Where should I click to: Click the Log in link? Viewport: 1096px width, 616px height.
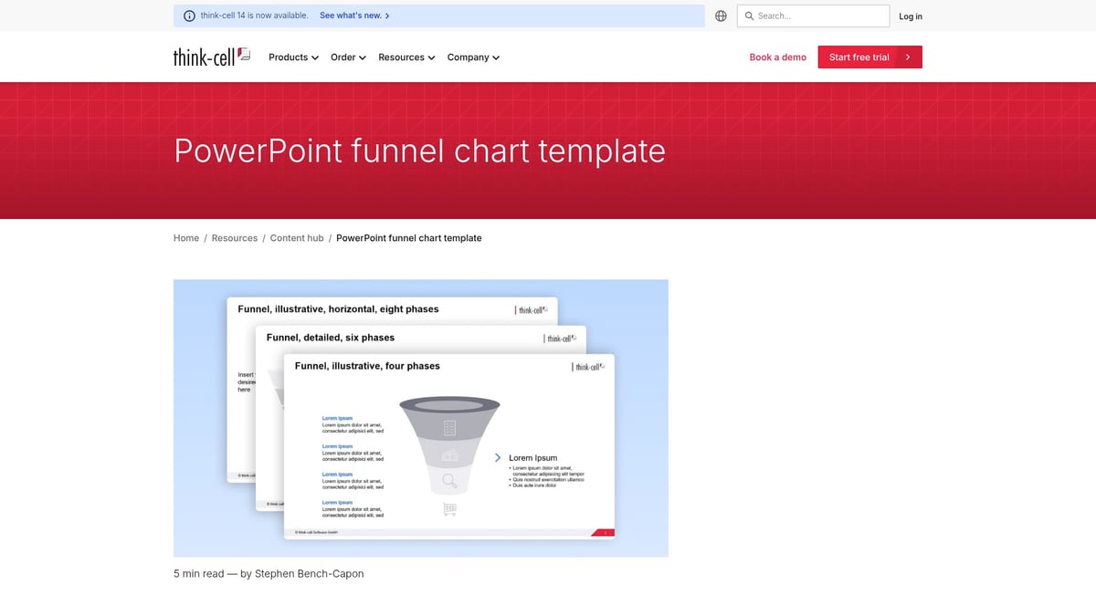click(910, 16)
